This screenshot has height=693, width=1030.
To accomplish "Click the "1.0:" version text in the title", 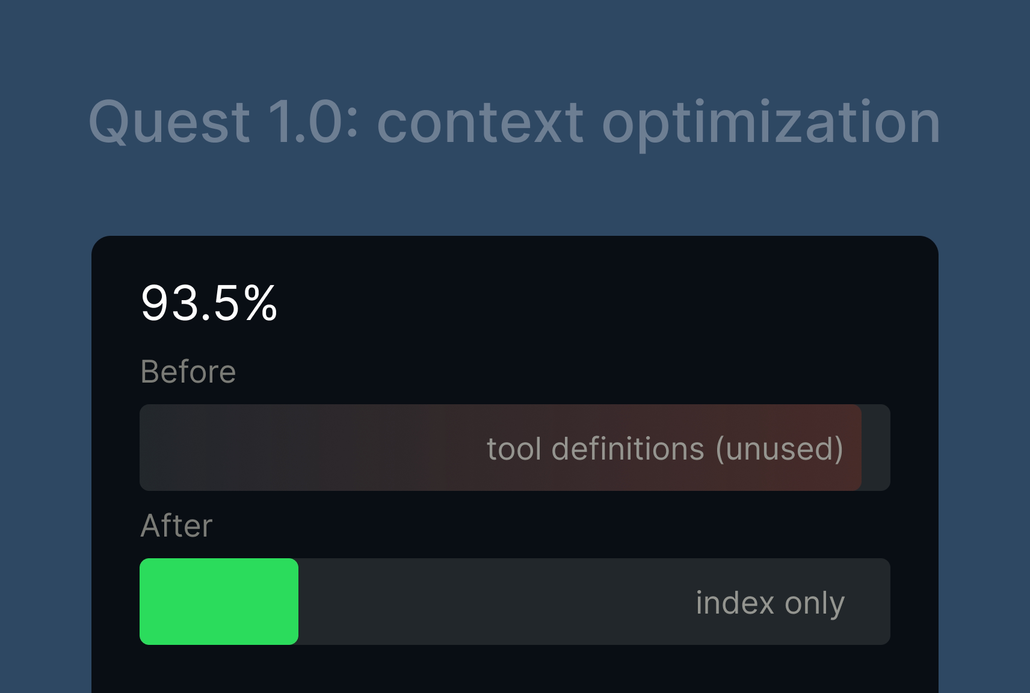I will click(313, 123).
